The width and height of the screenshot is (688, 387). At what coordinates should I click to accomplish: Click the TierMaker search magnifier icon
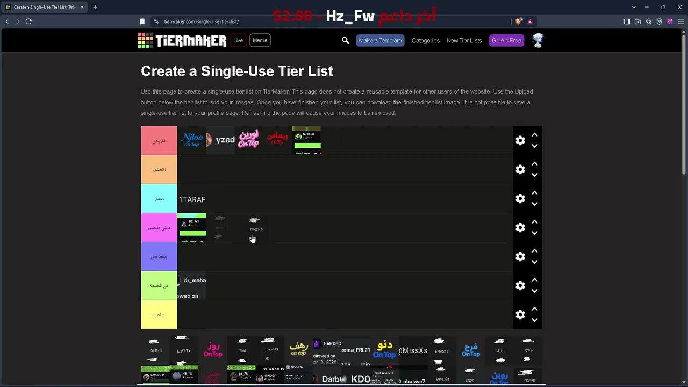click(345, 40)
